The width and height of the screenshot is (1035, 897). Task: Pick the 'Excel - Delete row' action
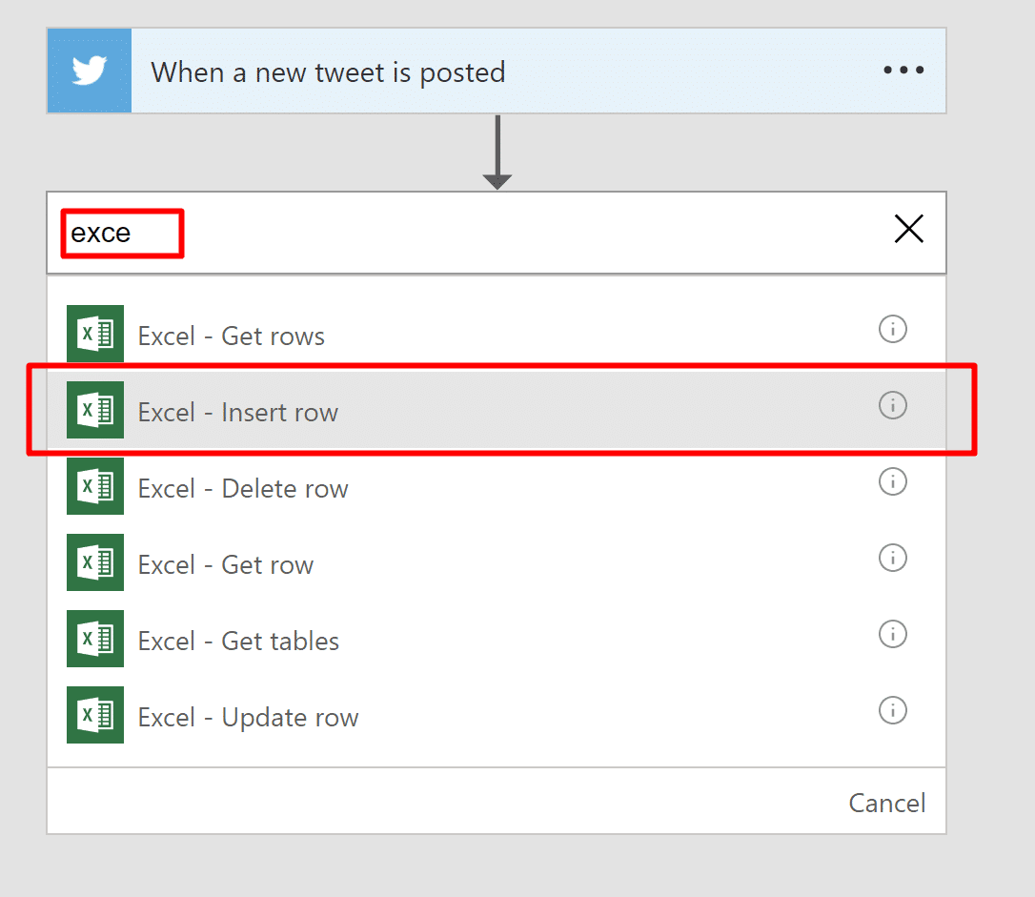(497, 487)
